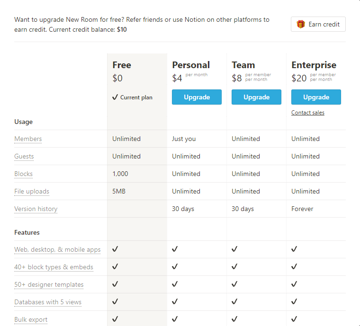Click Enterprise checkmark for 40+ block types
The height and width of the screenshot is (326, 360).
point(294,267)
